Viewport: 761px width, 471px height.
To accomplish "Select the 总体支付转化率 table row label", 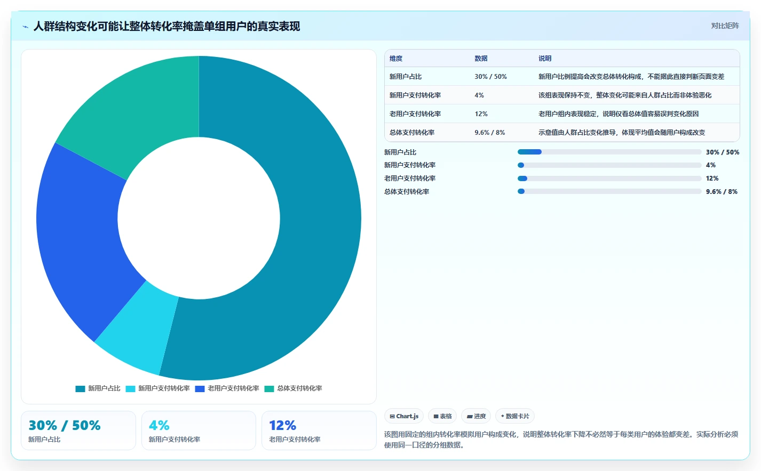I will pos(412,133).
